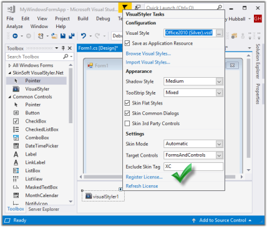267x227 pixels.
Task: Click the Navigate Backward toolbar icon
Action: click(15, 36)
